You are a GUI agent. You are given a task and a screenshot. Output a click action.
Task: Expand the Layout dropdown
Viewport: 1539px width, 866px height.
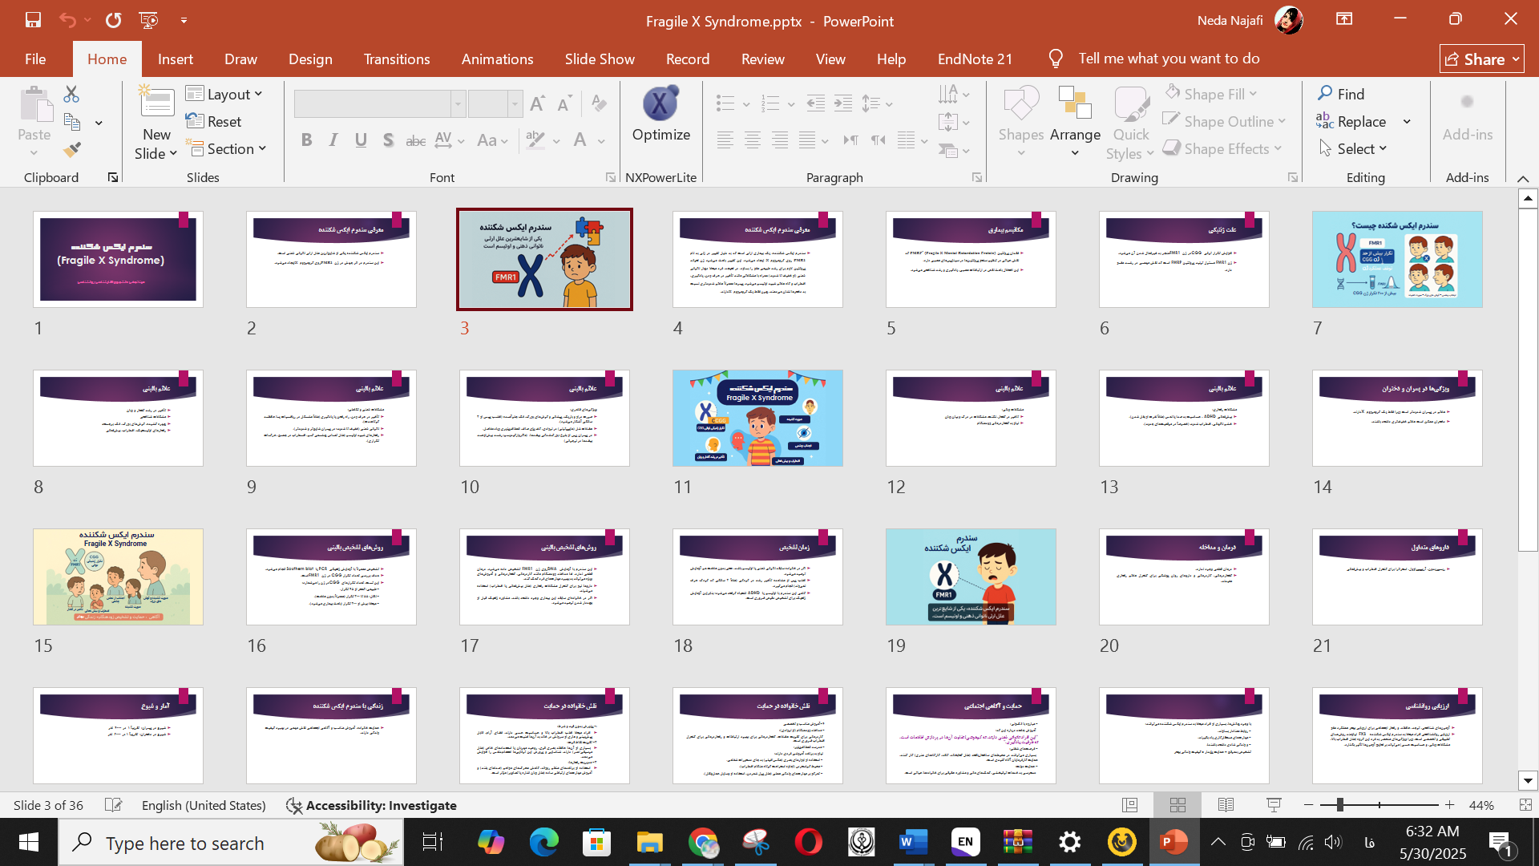[224, 94]
